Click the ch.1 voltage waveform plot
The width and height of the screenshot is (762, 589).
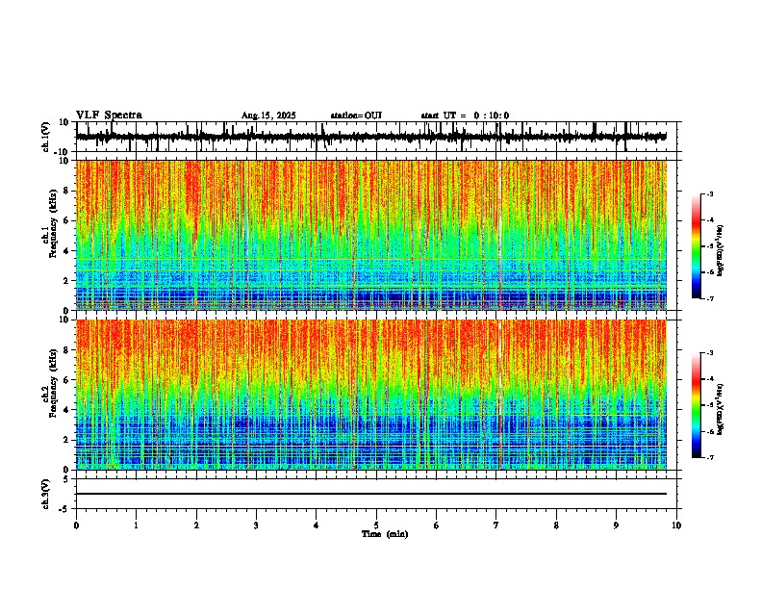pyautogui.click(x=375, y=137)
